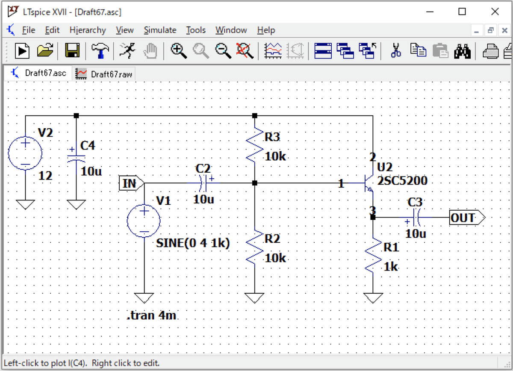The width and height of the screenshot is (513, 371).
Task: Minimize the inner document window
Action: [x=478, y=30]
